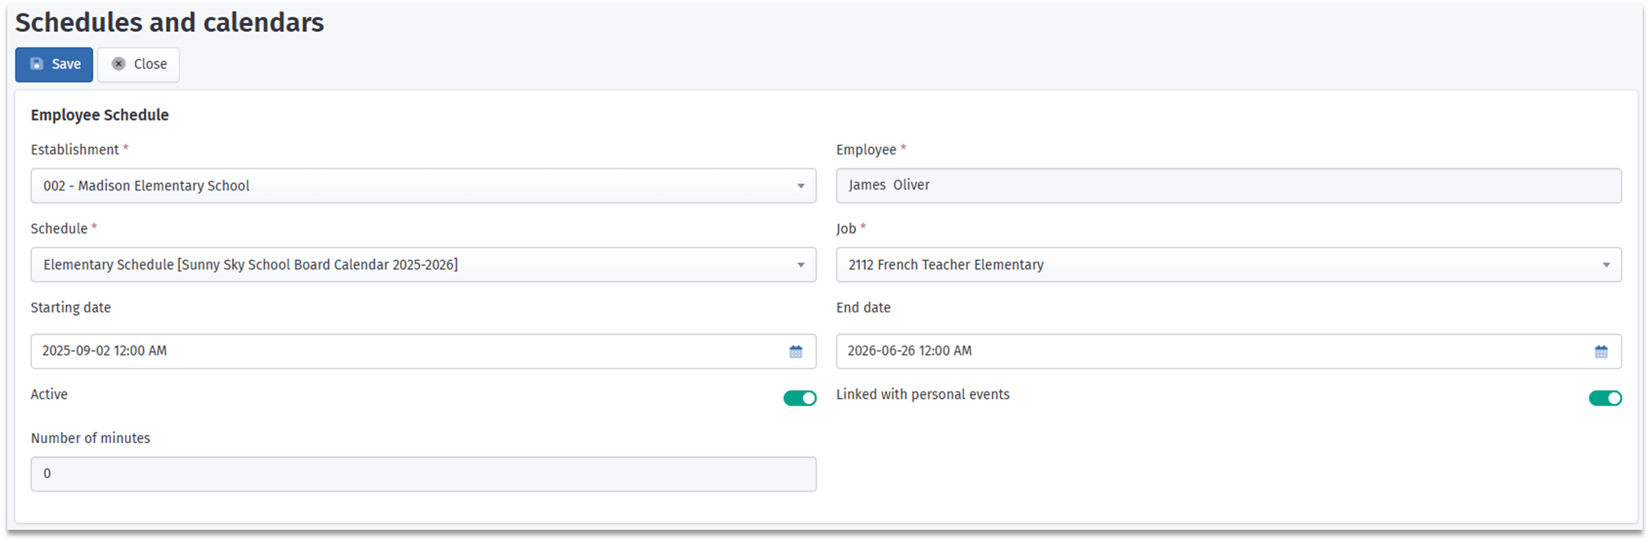Click the Number of minutes label
The width and height of the screenshot is (1650, 542).
click(x=91, y=438)
